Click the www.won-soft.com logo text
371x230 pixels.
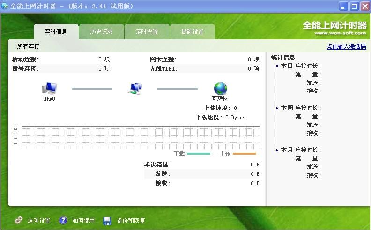(x=340, y=33)
